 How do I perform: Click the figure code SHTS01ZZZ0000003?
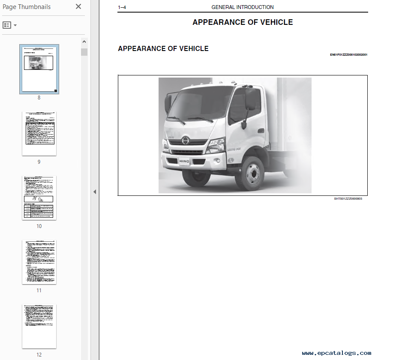pyautogui.click(x=348, y=198)
